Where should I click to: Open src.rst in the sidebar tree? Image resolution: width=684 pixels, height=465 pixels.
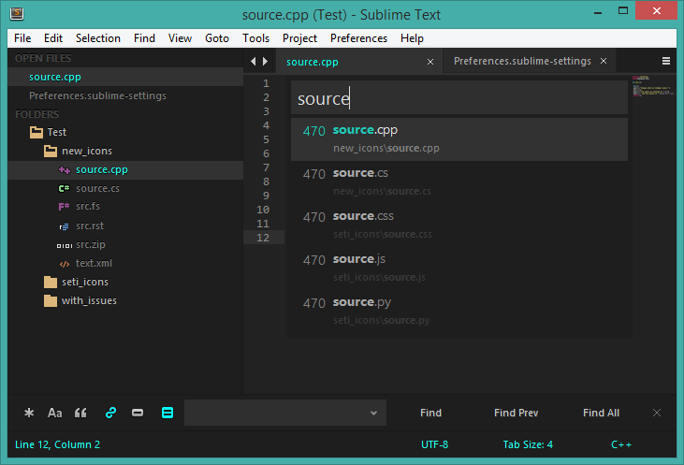[90, 226]
